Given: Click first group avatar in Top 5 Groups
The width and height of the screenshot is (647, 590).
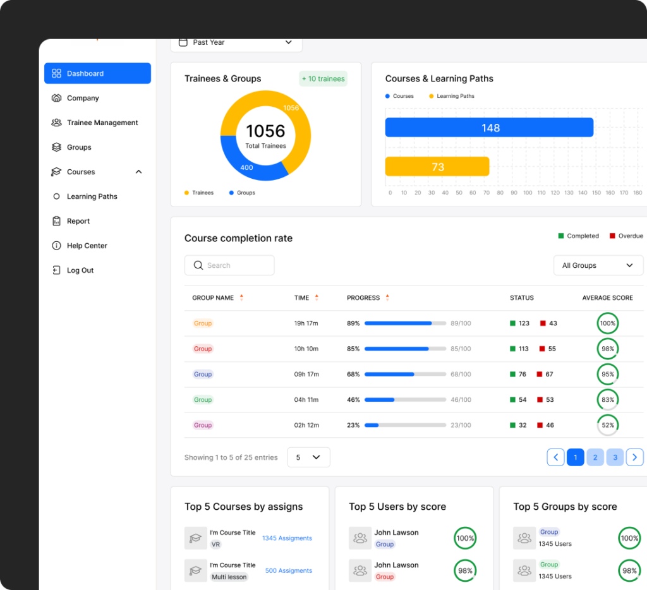Looking at the screenshot, I should pos(524,538).
